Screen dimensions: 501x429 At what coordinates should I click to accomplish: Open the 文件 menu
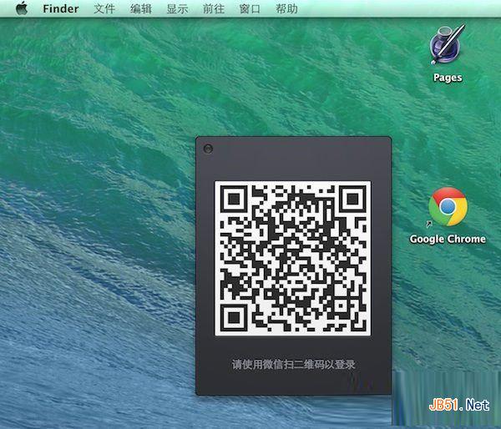tap(104, 8)
